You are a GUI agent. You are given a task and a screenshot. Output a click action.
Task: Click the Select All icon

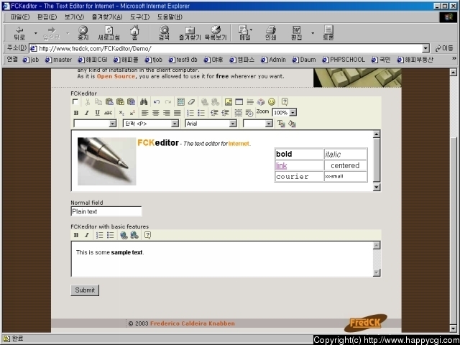click(x=180, y=102)
